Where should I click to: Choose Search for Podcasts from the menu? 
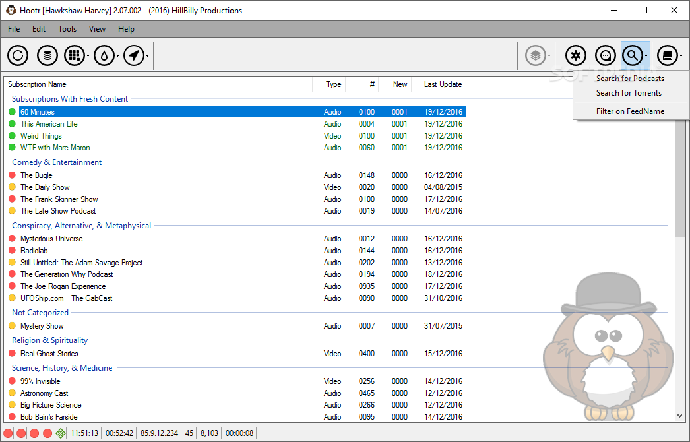[x=631, y=79]
